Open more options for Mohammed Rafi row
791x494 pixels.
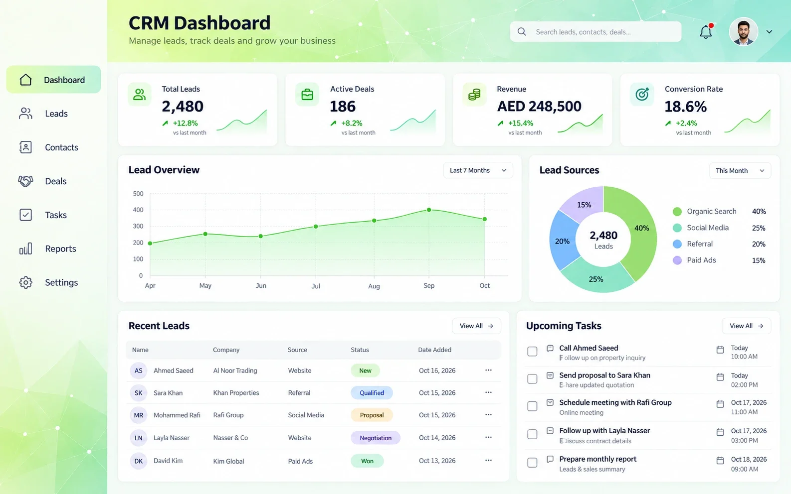[488, 414]
